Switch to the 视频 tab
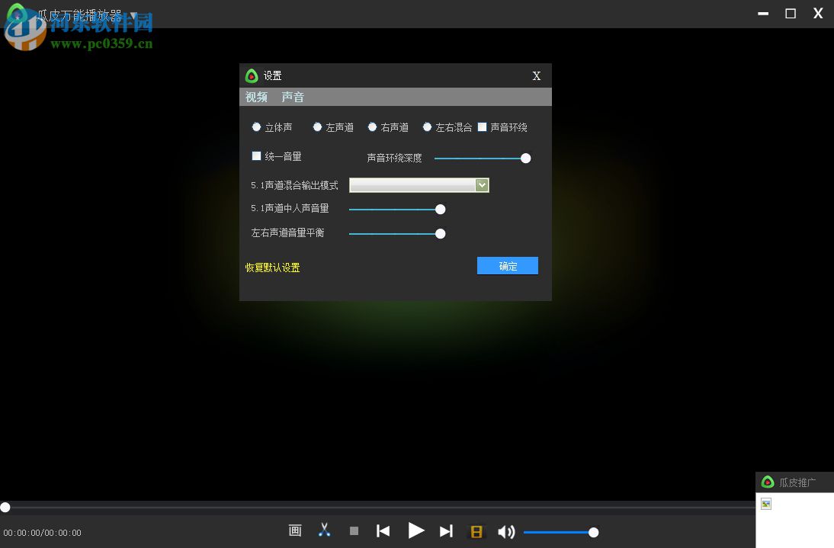Viewport: 834px width, 548px height. coord(256,97)
